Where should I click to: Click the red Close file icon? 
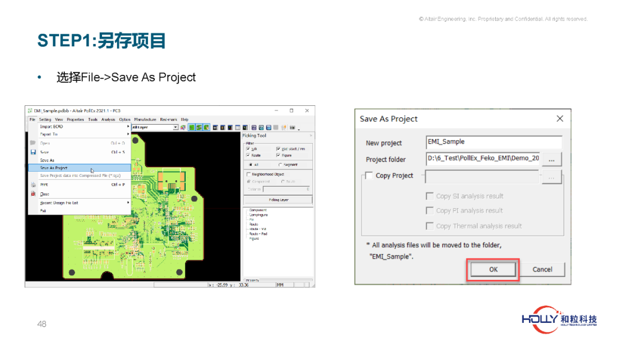coord(33,194)
